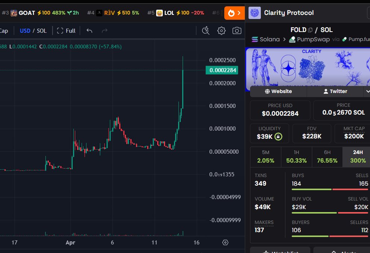Click the buyers versus sellers ratio bar
The width and height of the screenshot is (370, 253).
tap(330, 236)
